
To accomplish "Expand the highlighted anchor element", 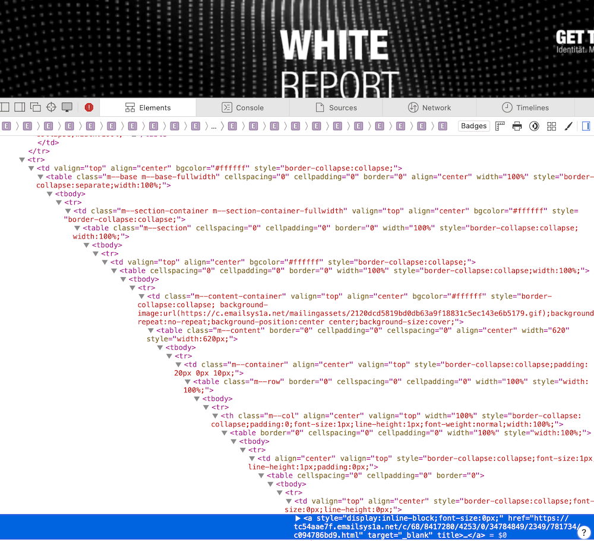I will [x=298, y=518].
